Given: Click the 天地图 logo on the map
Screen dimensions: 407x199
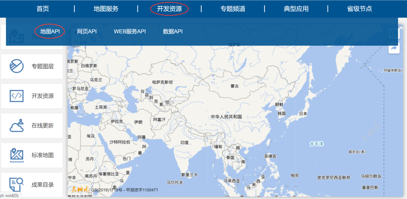Looking at the screenshot, I should tap(80, 190).
